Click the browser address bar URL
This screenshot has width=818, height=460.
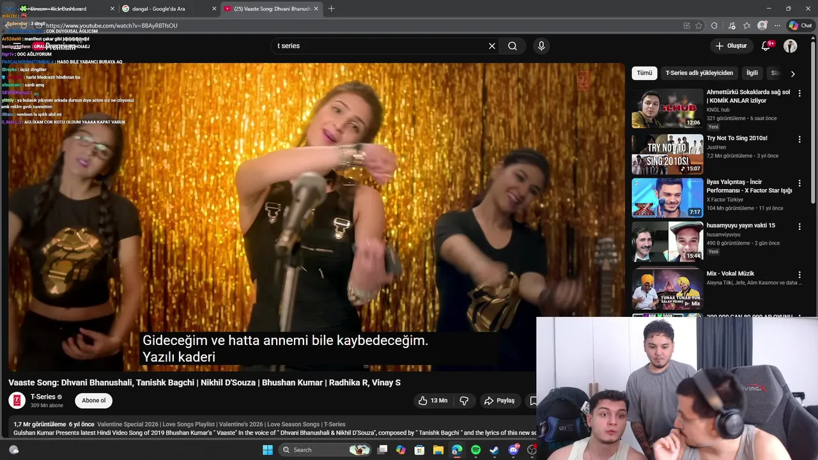point(112,26)
